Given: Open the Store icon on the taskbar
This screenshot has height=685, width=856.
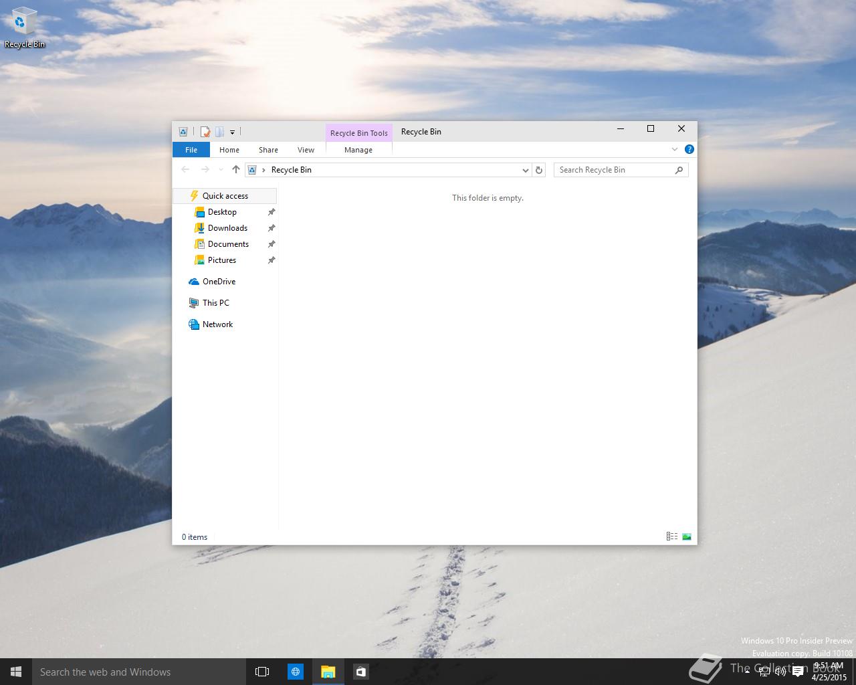Looking at the screenshot, I should coord(360,672).
